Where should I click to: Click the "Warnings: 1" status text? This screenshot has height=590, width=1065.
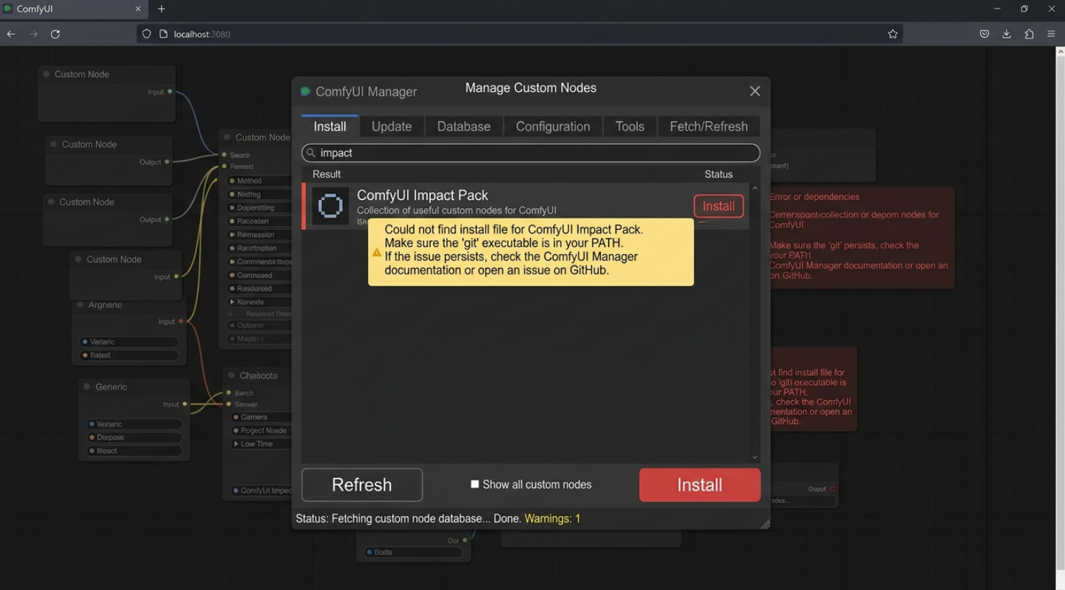pyautogui.click(x=552, y=519)
